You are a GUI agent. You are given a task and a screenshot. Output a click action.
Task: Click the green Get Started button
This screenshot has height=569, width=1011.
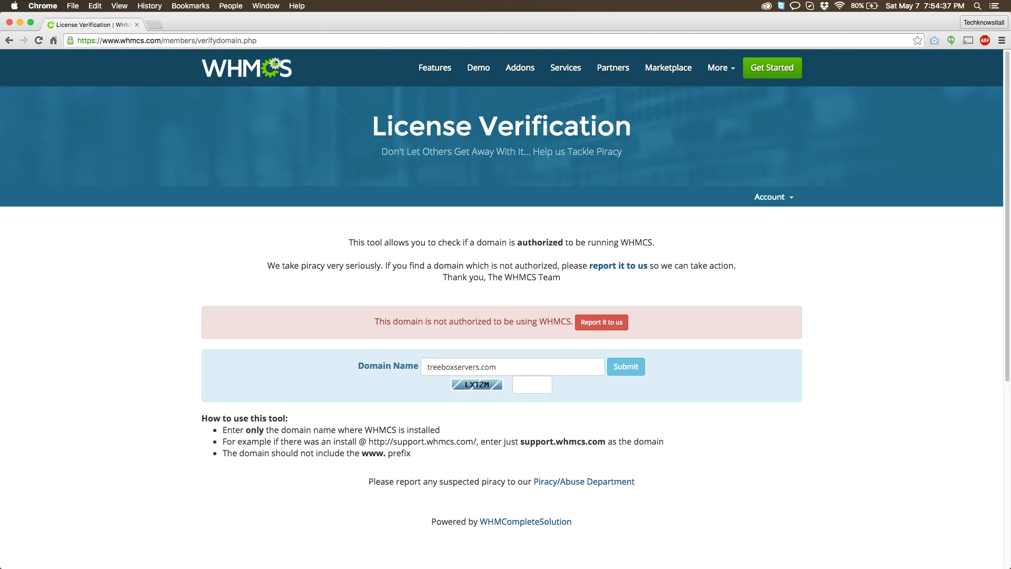772,68
